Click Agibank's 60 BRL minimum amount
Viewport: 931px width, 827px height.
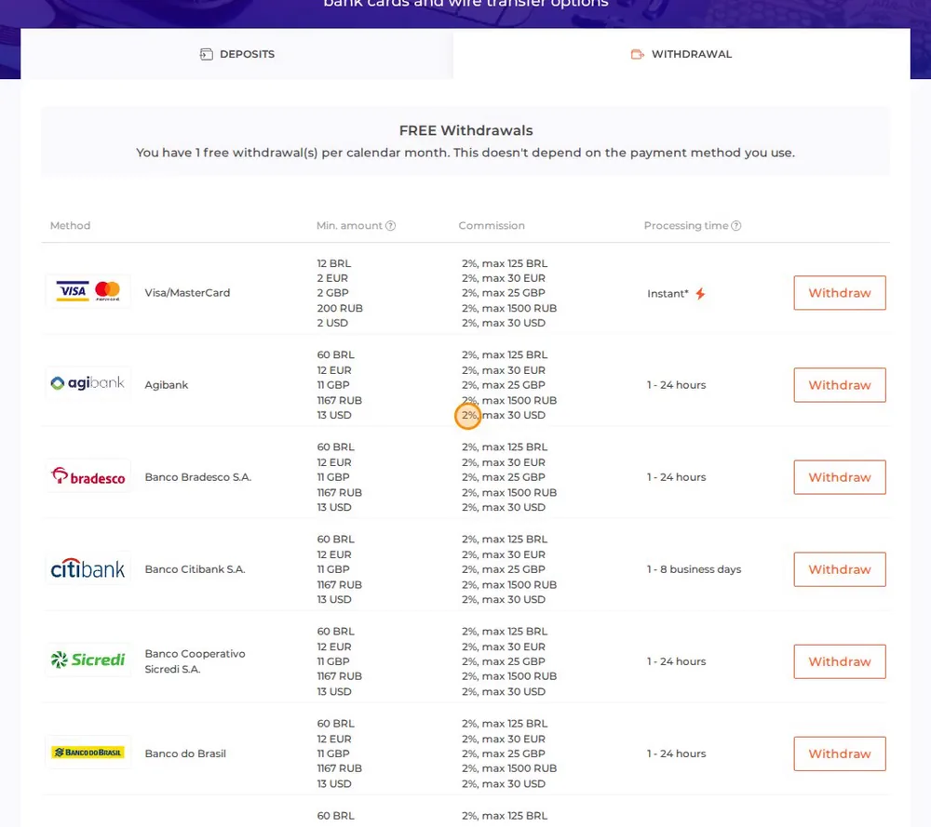[335, 354]
